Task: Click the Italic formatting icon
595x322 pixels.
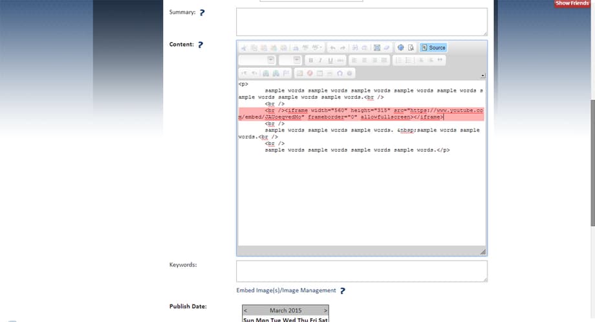Action: 320,60
